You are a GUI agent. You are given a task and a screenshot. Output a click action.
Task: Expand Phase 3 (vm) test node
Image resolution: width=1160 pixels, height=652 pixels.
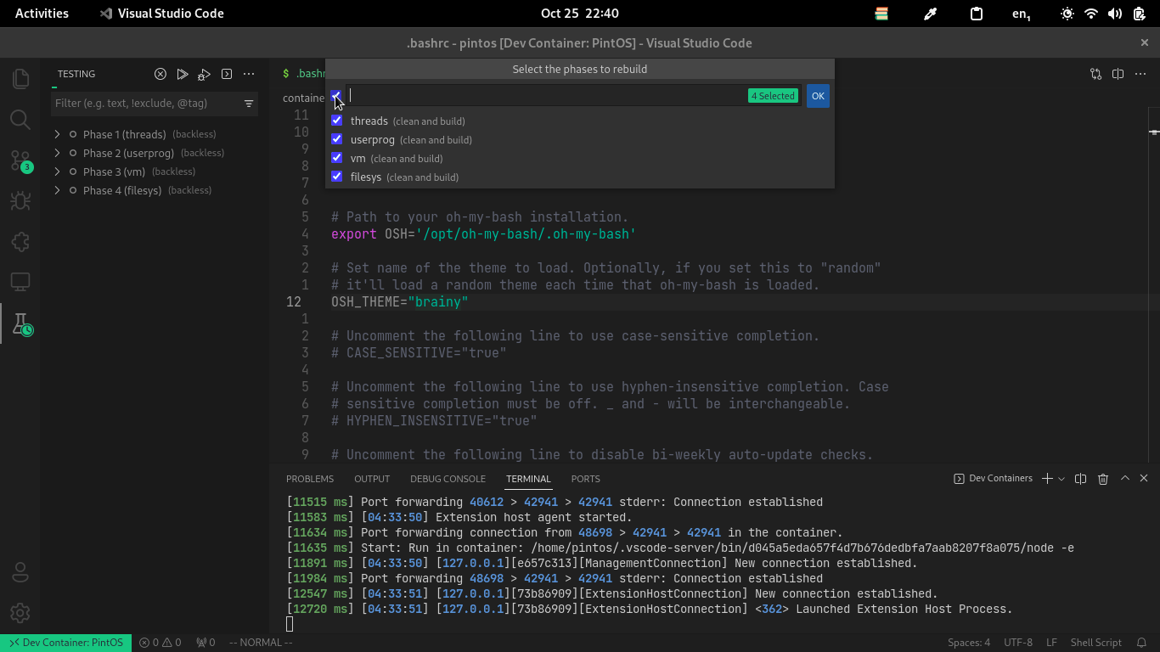(x=57, y=171)
